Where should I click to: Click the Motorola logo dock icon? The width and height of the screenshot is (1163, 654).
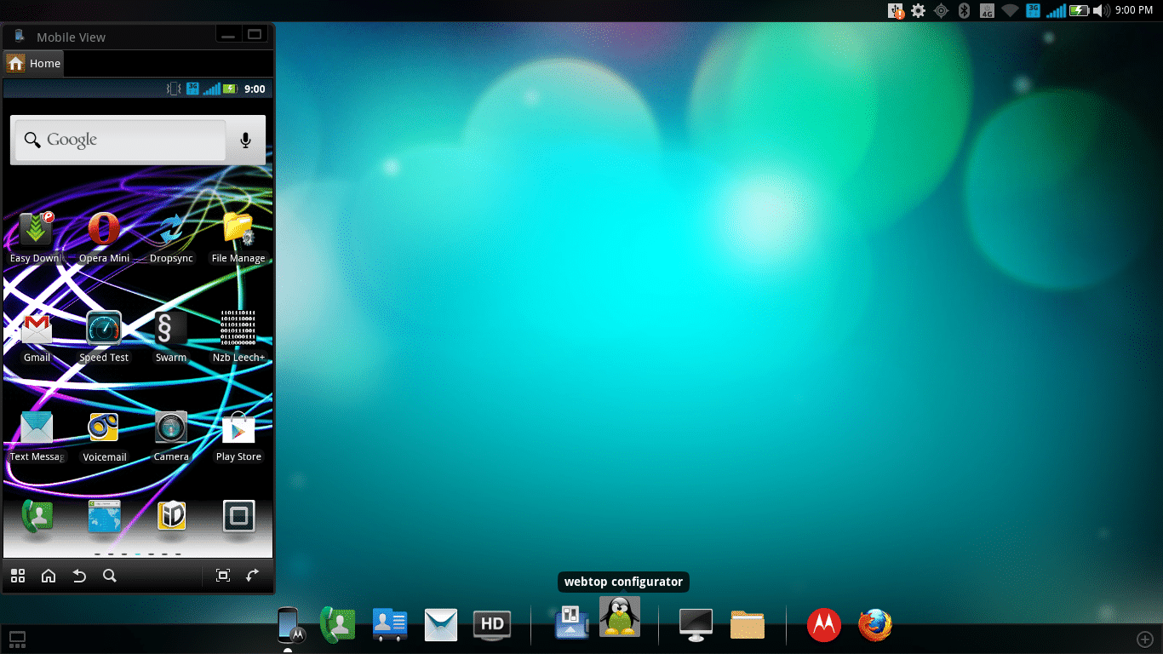pyautogui.click(x=823, y=625)
